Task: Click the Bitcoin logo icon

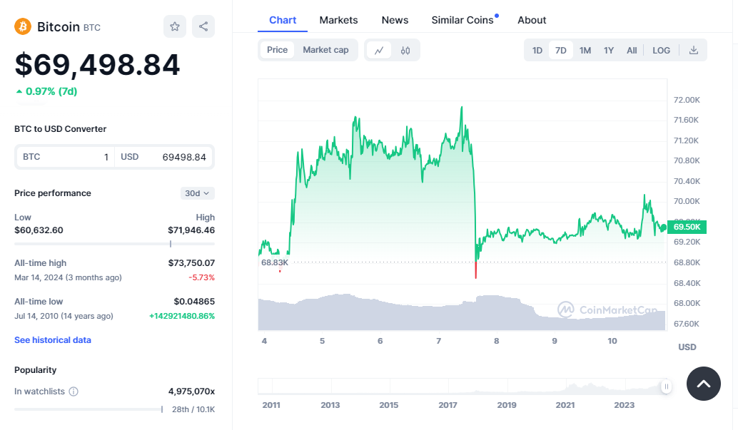Action: (x=23, y=27)
